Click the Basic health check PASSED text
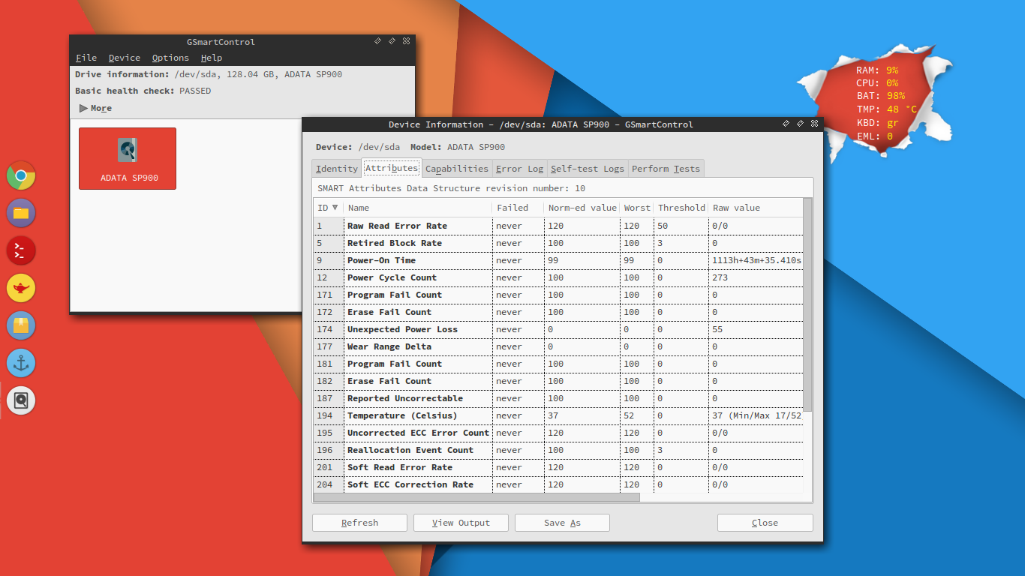This screenshot has width=1025, height=576. [143, 91]
